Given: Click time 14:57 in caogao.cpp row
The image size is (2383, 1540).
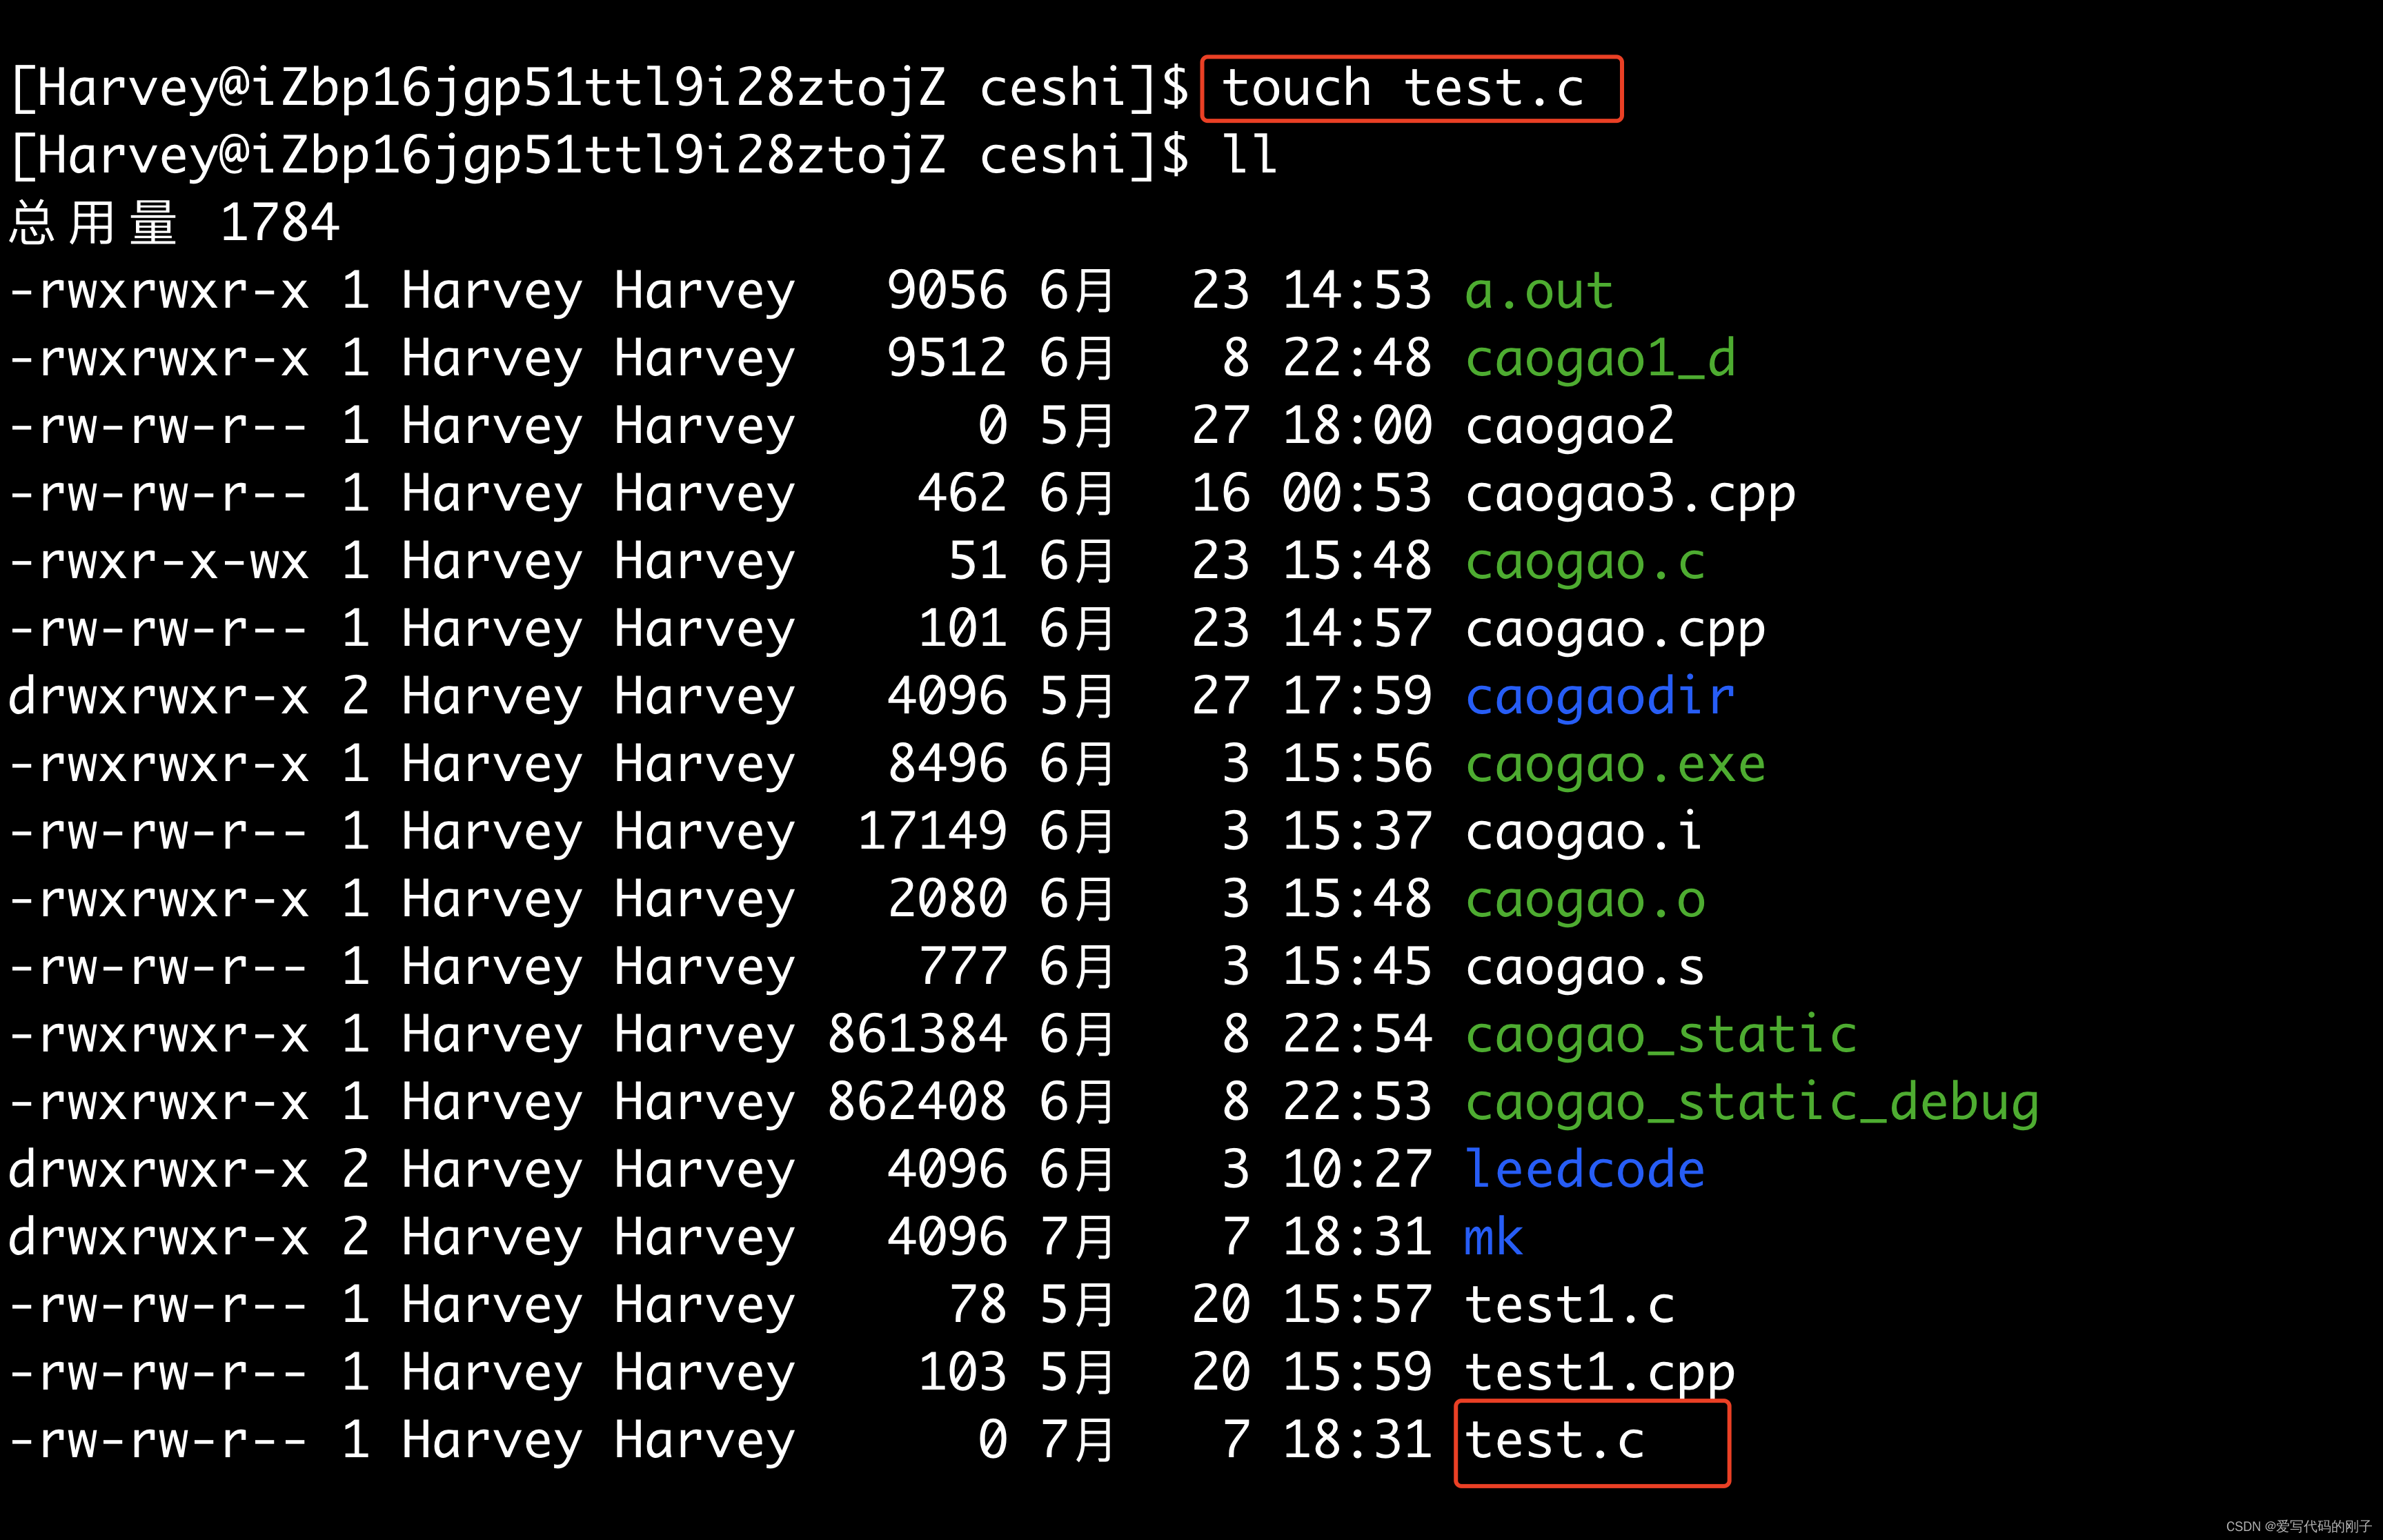Looking at the screenshot, I should (1357, 629).
